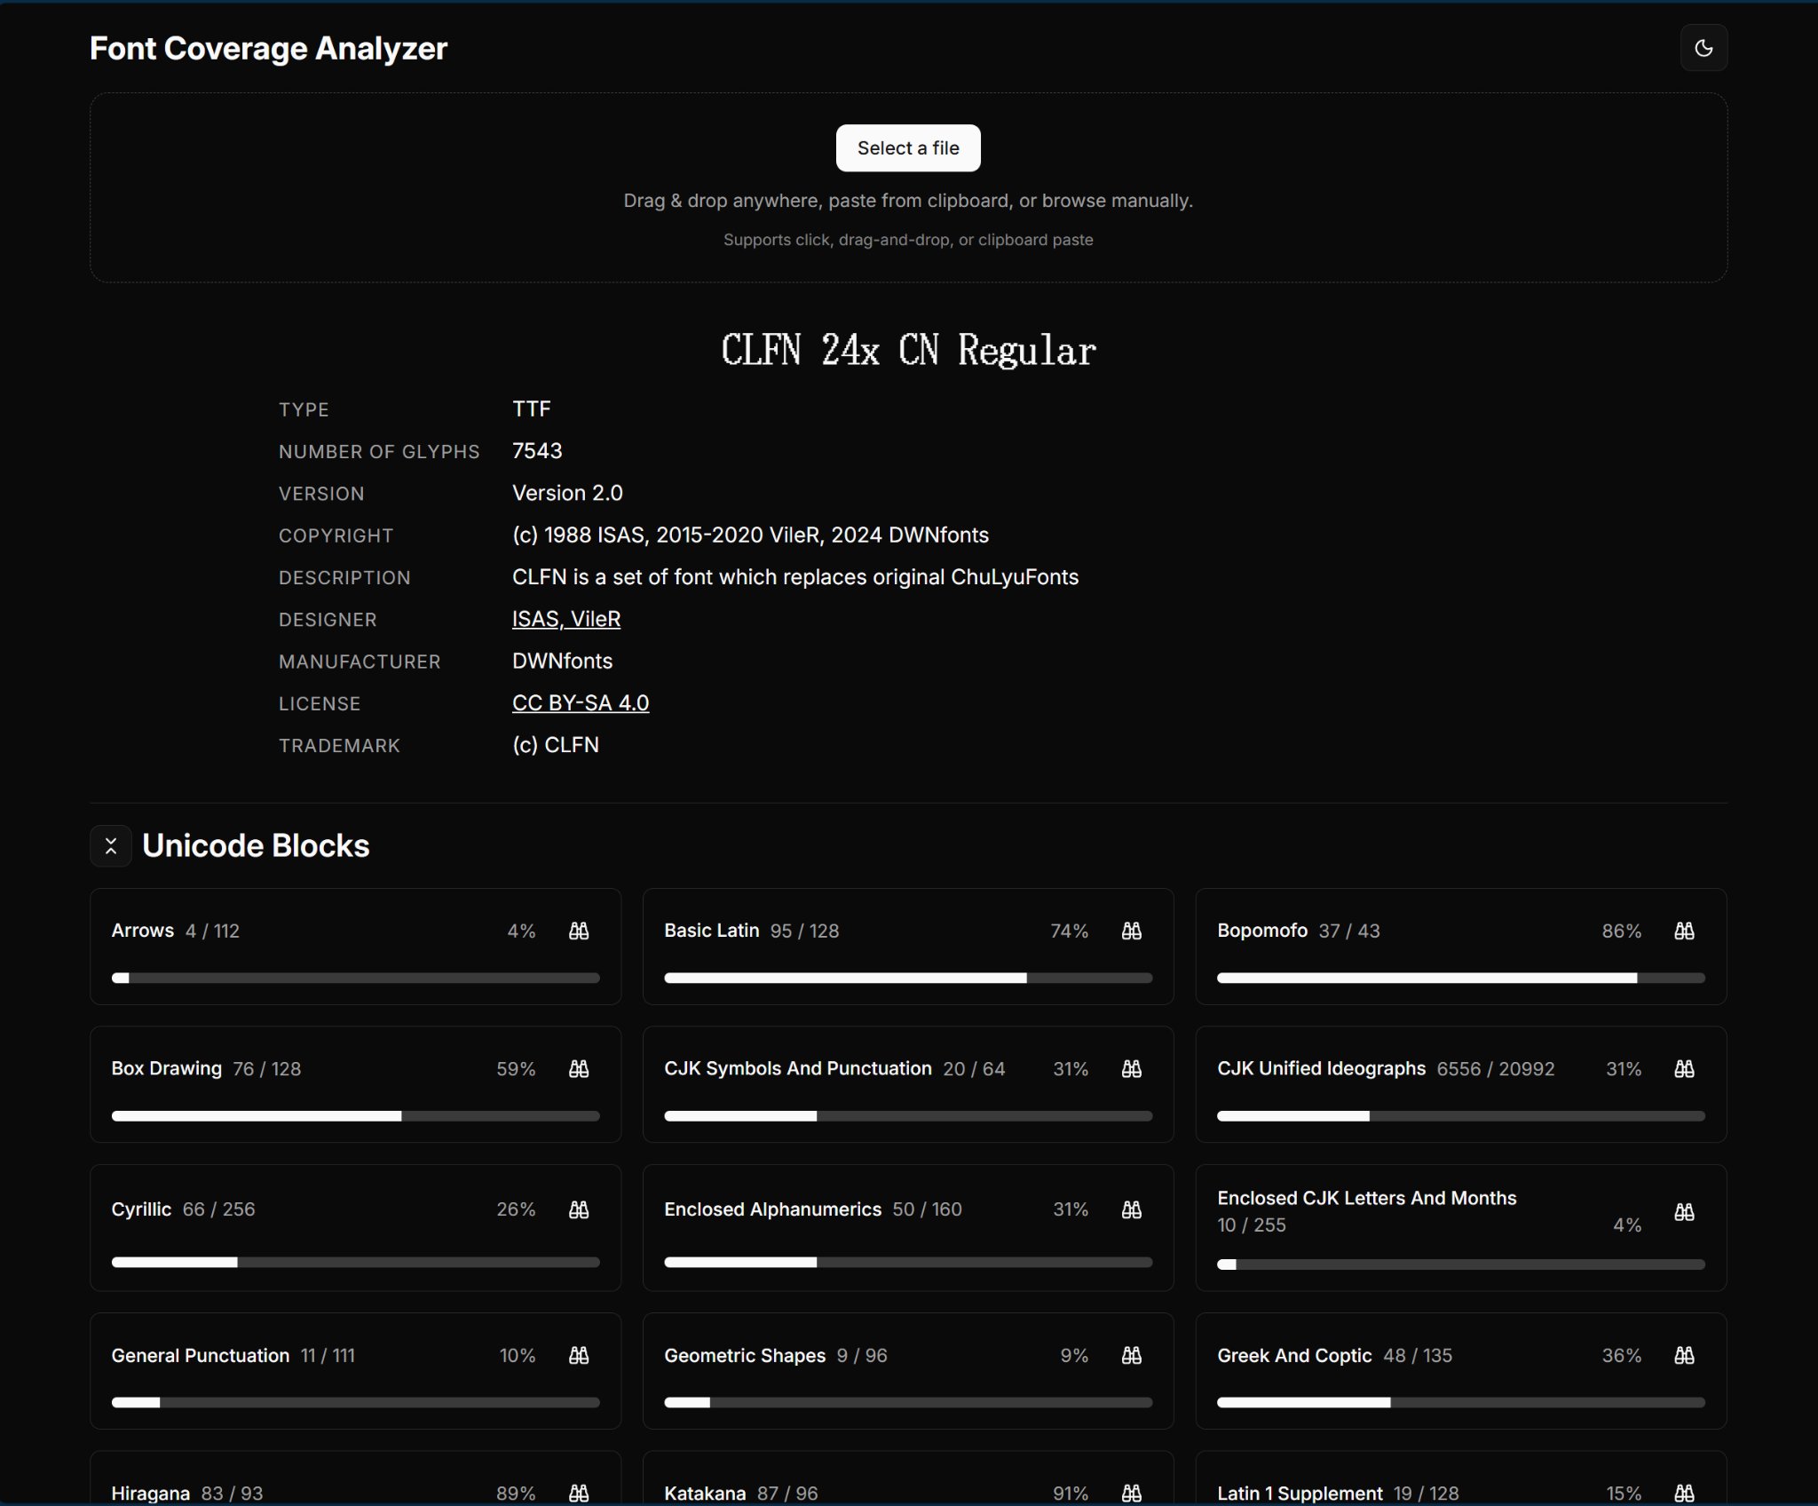Inspect Geometric Shapes via binoculars icon

(x=1131, y=1355)
